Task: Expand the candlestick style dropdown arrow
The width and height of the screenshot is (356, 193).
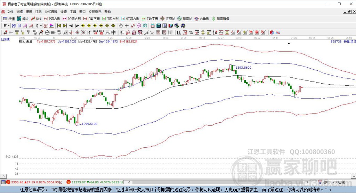Action: [x=41, y=26]
